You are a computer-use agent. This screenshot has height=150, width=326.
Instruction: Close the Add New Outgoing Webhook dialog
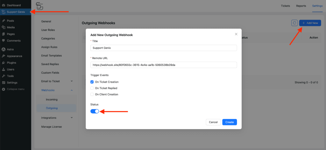click(x=236, y=34)
